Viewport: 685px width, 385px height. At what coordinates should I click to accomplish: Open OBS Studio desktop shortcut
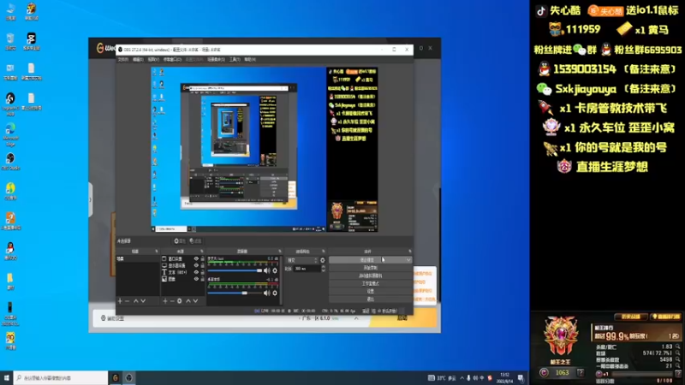click(10, 161)
